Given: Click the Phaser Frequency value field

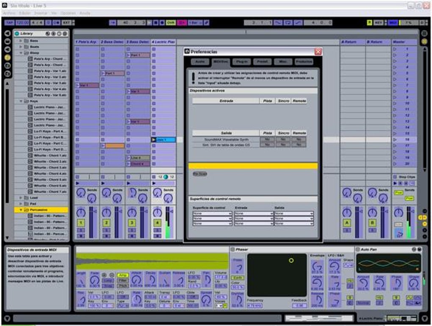Looking at the screenshot, I should 255,306.
